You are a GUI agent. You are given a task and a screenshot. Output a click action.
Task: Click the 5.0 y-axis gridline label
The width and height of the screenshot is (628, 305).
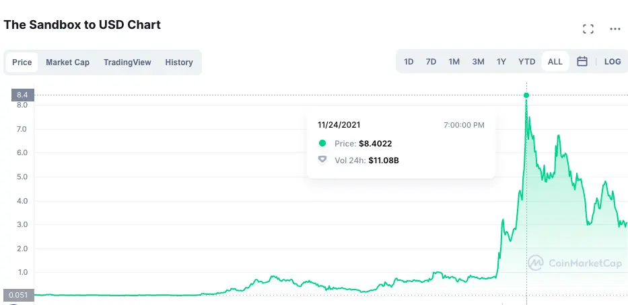point(22,177)
